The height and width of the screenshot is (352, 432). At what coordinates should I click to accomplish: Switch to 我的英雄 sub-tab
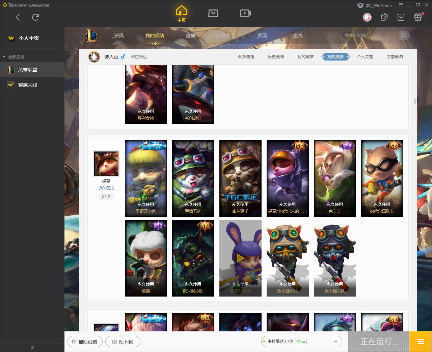point(305,57)
